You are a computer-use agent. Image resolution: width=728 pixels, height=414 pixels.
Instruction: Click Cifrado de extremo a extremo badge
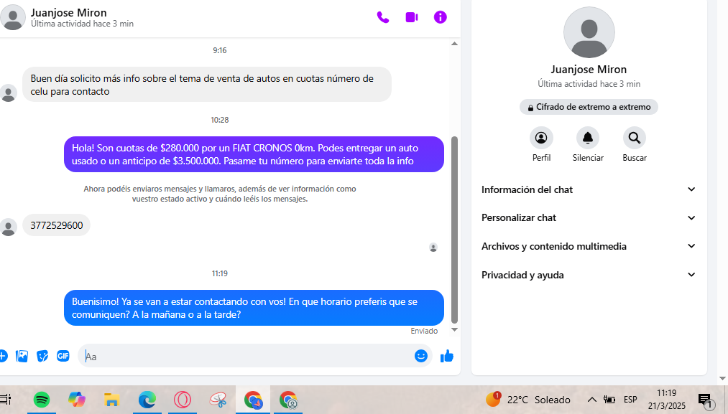coord(589,107)
